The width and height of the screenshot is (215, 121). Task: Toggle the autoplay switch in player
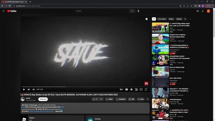pyautogui.click(x=121, y=89)
